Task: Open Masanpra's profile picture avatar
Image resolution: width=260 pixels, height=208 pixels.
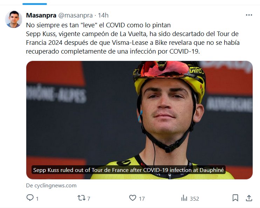Action: pyautogui.click(x=14, y=19)
